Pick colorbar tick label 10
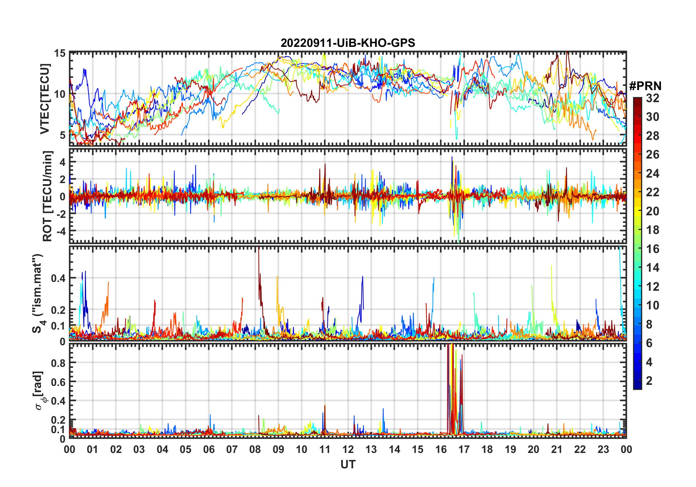The width and height of the screenshot is (696, 487). pos(652,305)
